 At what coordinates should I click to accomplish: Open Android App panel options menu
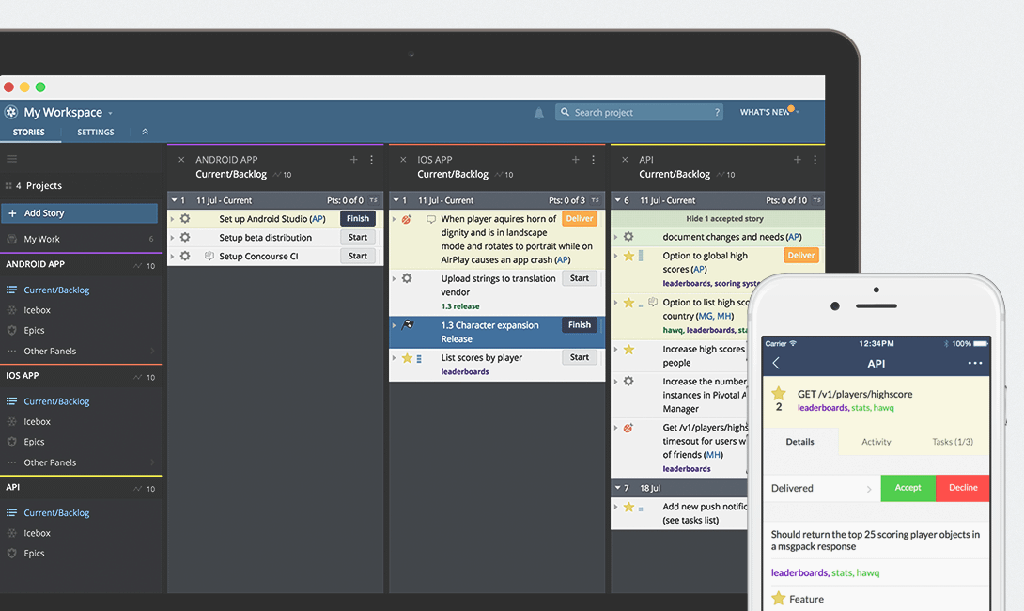372,160
